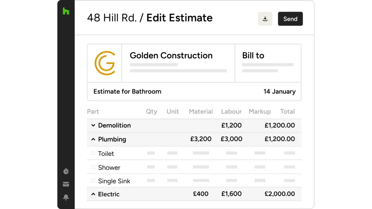
Task: Click the Plumbing row label
Action: pos(112,139)
